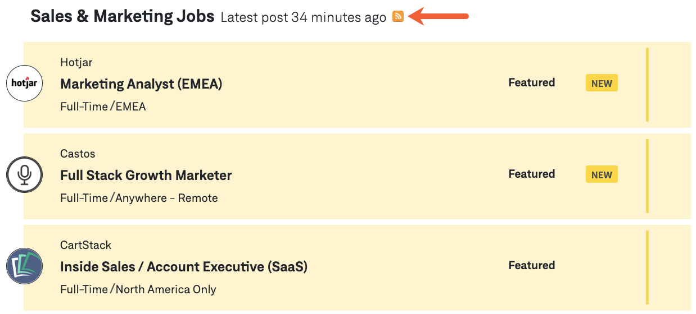Click the Full-Time/EMEA location text
Viewport: 696px width, 314px height.
(x=103, y=107)
